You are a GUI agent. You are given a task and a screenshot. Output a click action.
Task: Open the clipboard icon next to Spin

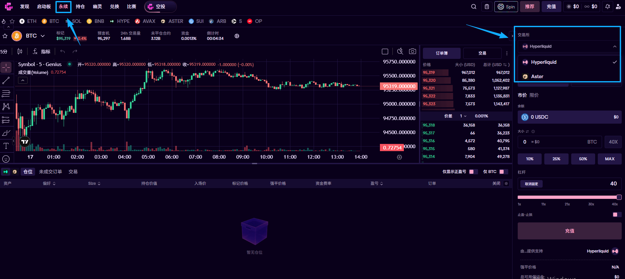click(487, 7)
